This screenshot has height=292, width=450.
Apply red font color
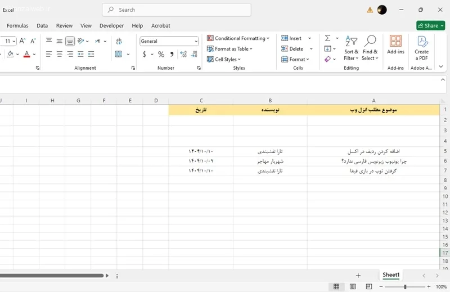(26, 54)
